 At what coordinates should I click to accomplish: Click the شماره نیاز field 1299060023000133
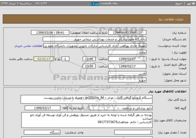(127, 33)
